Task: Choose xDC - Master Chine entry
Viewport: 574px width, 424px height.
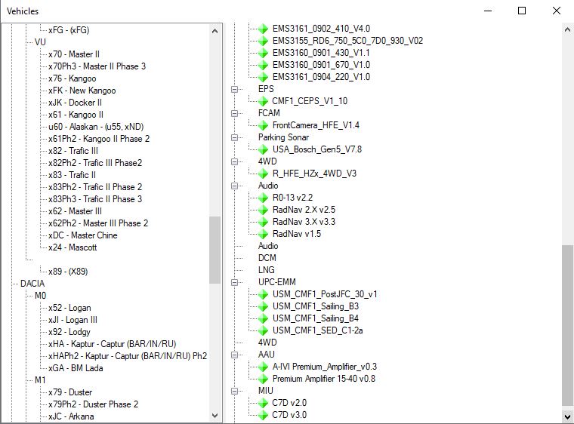Action: [83, 235]
